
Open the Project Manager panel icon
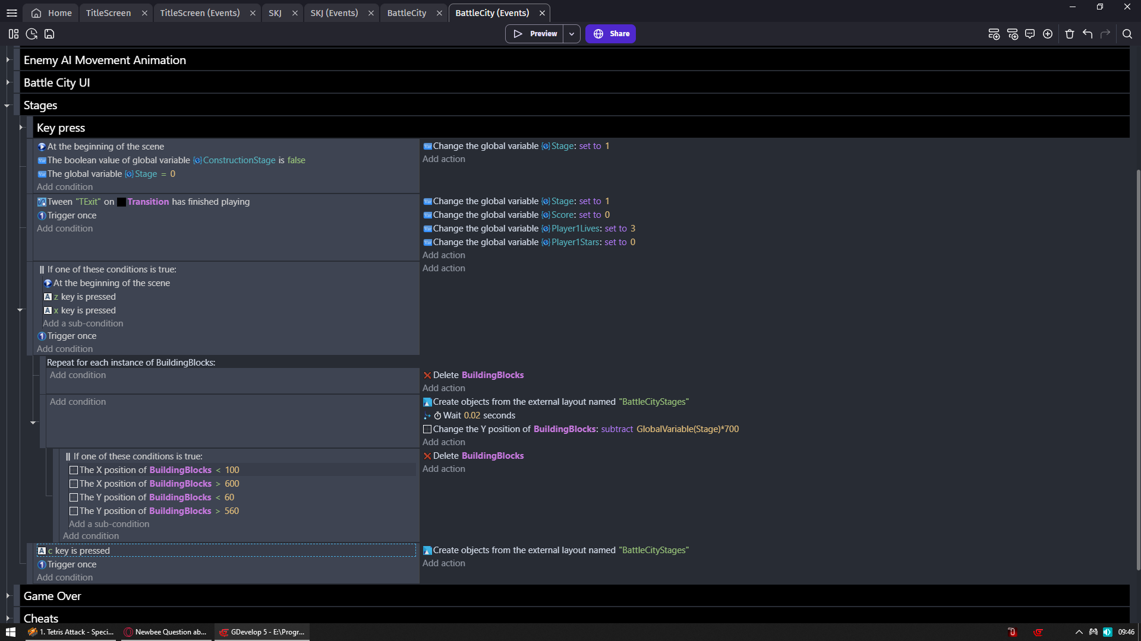pos(14,34)
